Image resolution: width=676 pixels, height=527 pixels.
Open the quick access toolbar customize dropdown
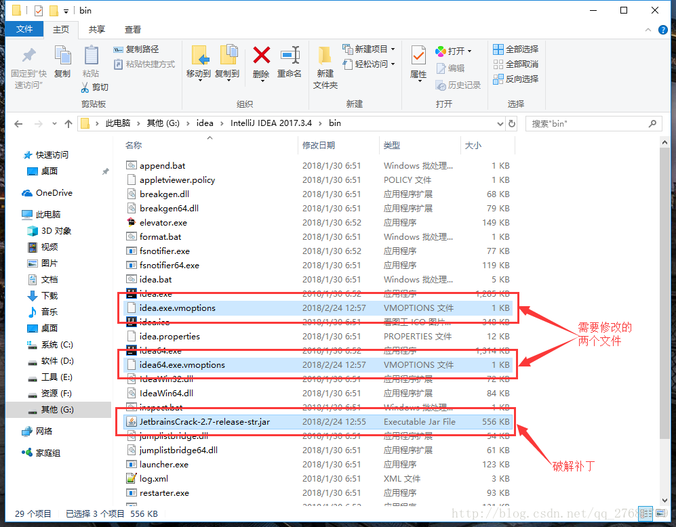click(x=66, y=11)
